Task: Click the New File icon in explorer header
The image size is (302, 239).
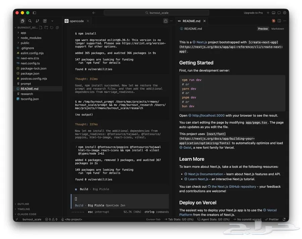Action: pyautogui.click(x=41, y=28)
